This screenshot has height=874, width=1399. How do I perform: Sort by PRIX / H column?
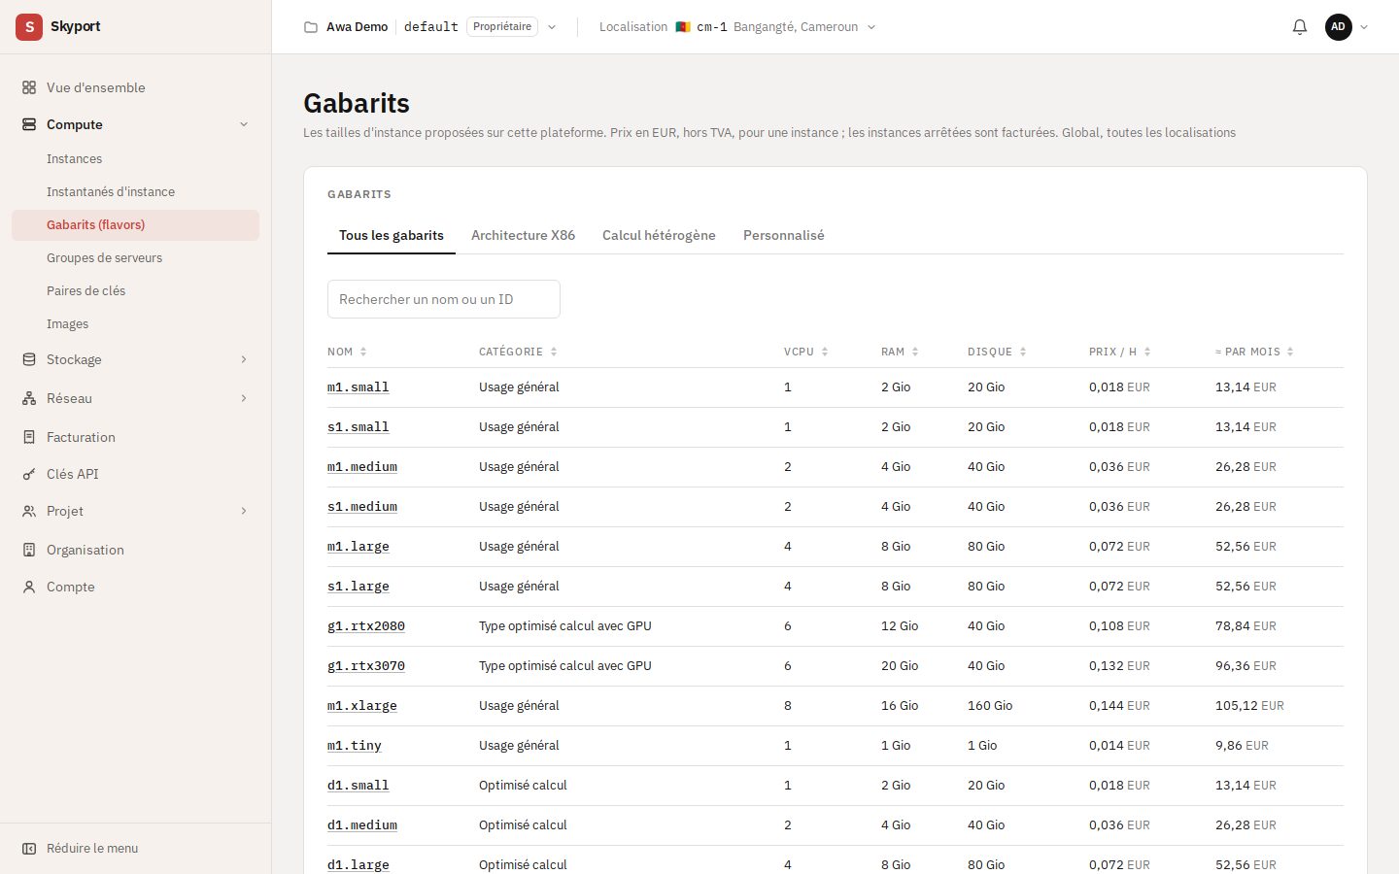click(1120, 352)
